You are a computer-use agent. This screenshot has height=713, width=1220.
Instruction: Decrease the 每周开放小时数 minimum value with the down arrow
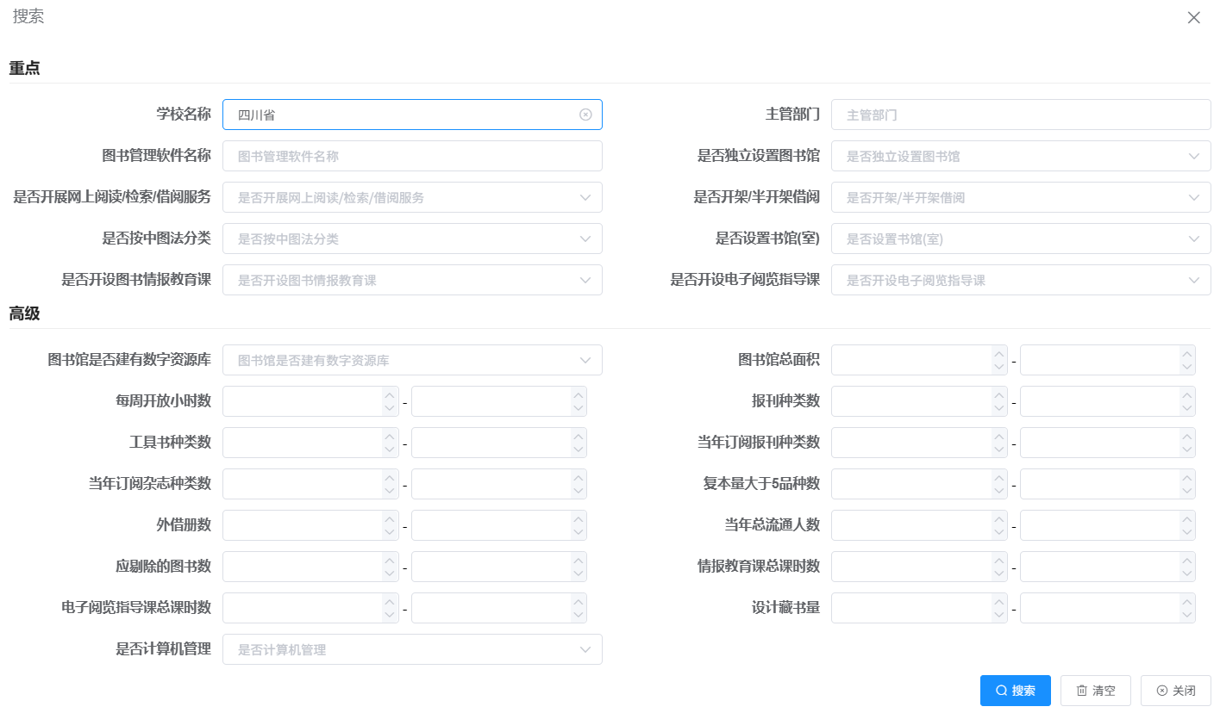pyautogui.click(x=391, y=408)
